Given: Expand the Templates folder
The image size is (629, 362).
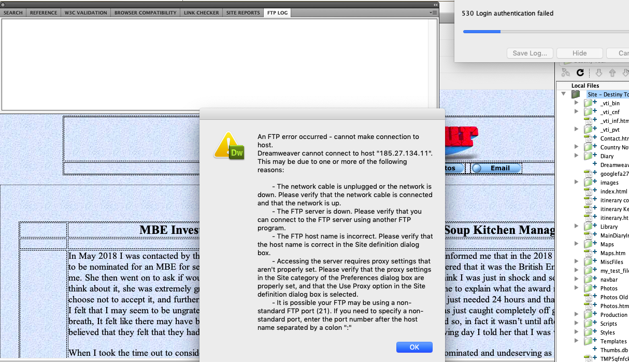Looking at the screenshot, I should (576, 341).
